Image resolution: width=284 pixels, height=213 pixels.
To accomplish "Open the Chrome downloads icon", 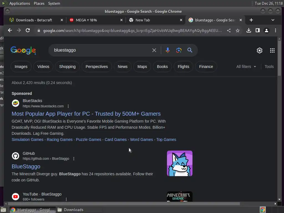I will pos(249,31).
